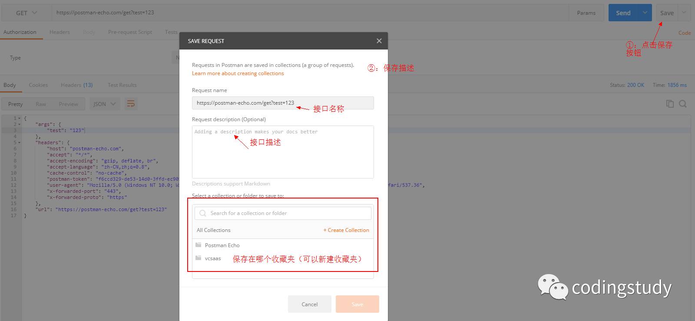Viewport: 695px width, 321px height.
Task: Open the Pre-request Script tab
Action: (x=130, y=32)
